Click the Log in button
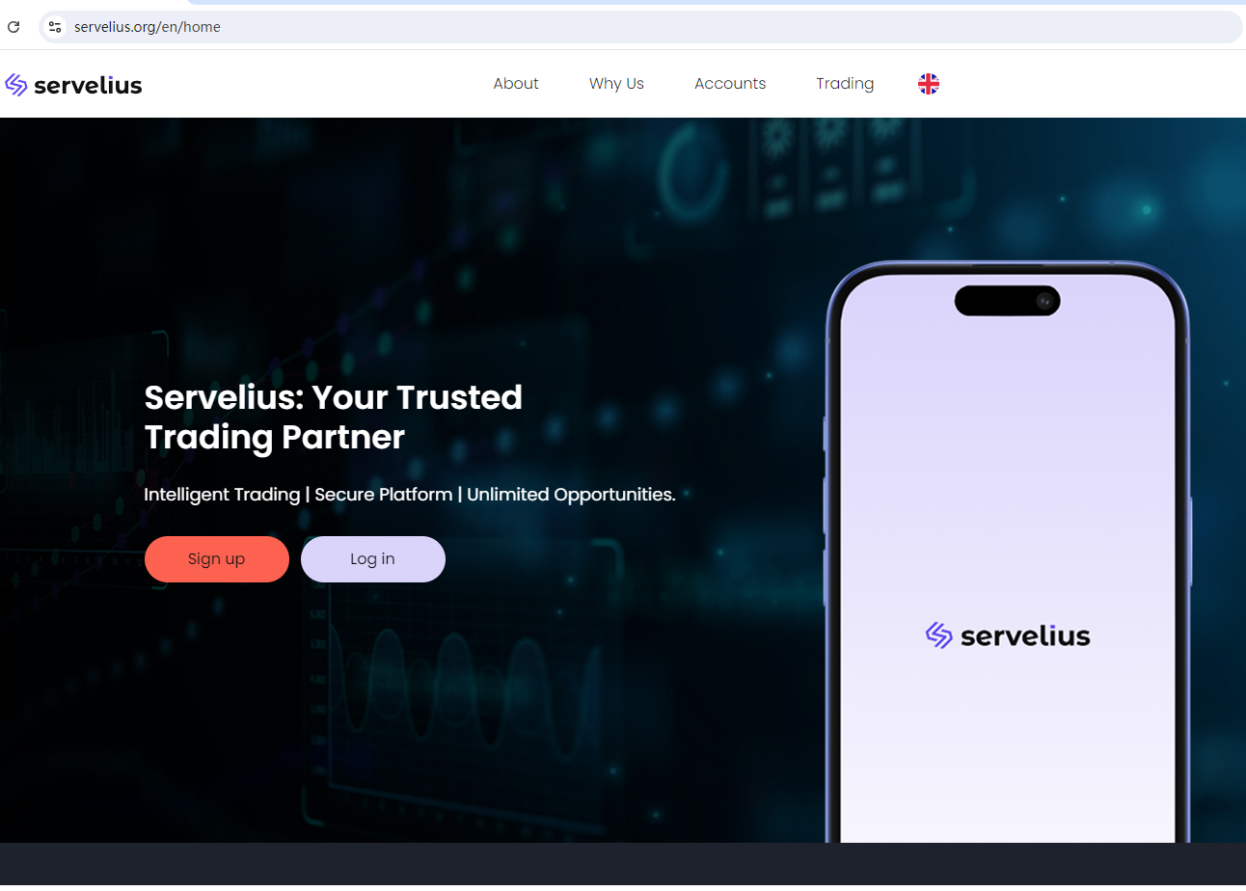 tap(373, 559)
